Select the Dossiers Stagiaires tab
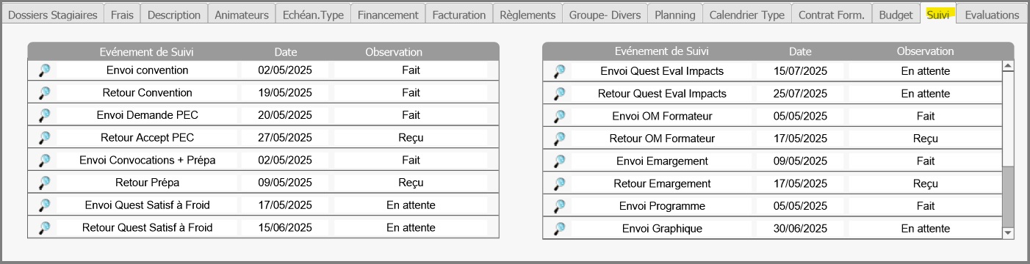 point(52,15)
